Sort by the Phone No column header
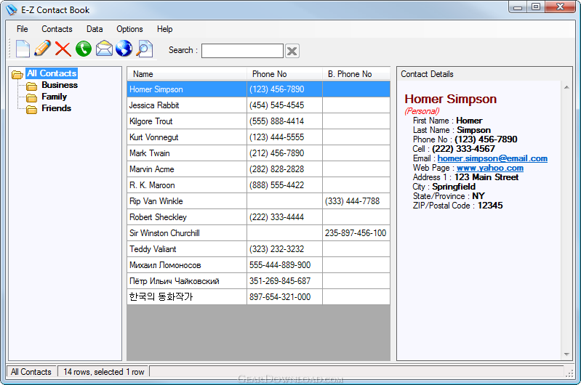The height and width of the screenshot is (385, 581). (284, 74)
